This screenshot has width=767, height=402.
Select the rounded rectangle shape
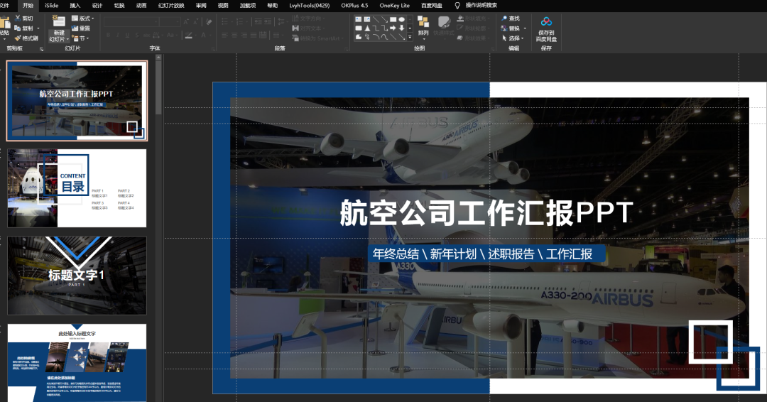[358, 28]
